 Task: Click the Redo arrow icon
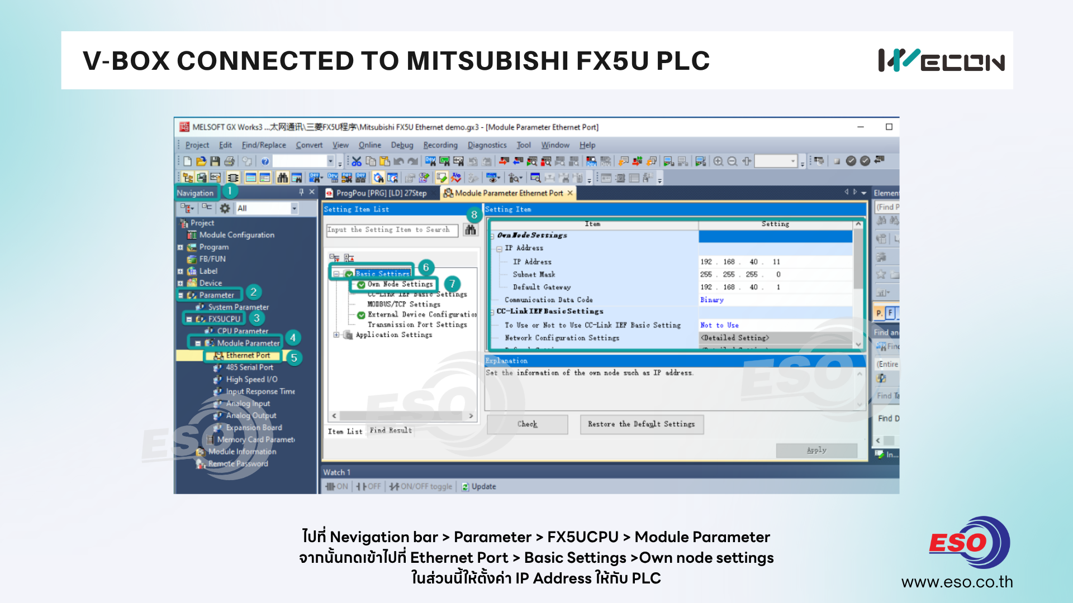coord(412,161)
